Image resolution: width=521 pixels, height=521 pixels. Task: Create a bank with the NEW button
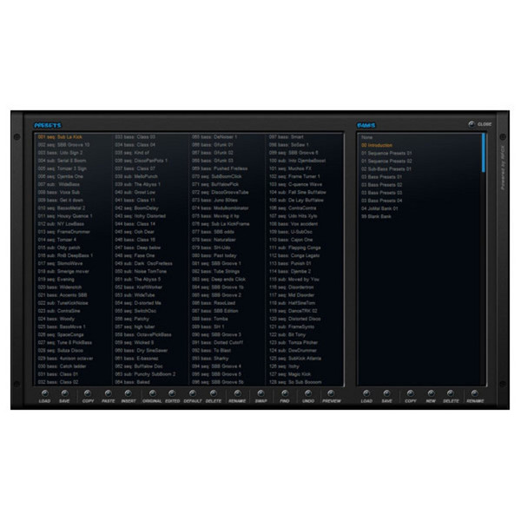[x=431, y=393]
